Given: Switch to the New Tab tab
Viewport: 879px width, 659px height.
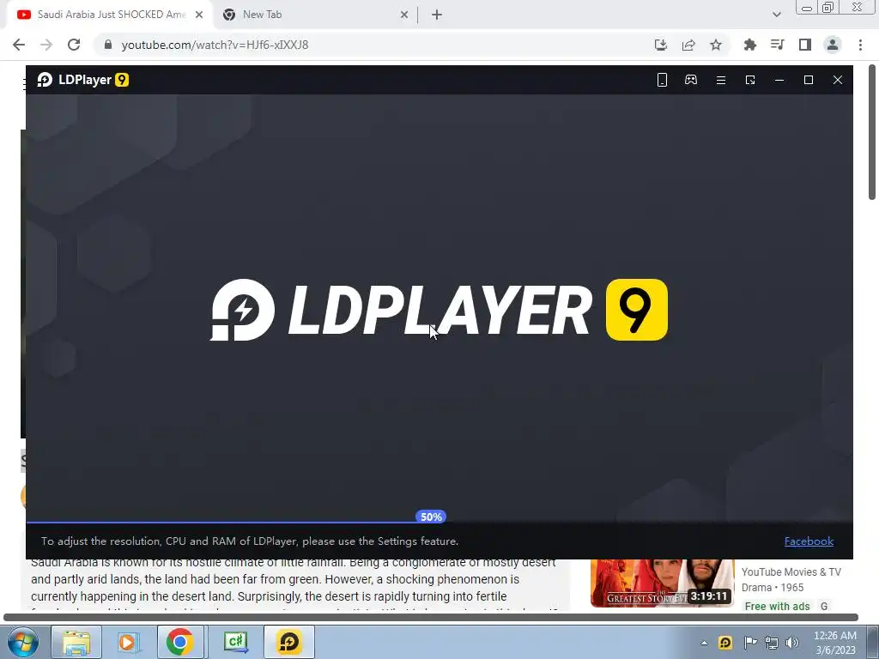Looking at the screenshot, I should click(314, 15).
